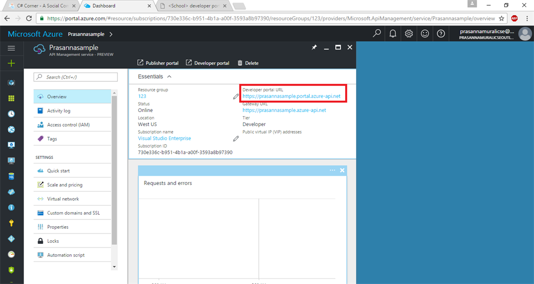This screenshot has width=534, height=284.
Task: Open Automation script
Action: tap(72, 255)
